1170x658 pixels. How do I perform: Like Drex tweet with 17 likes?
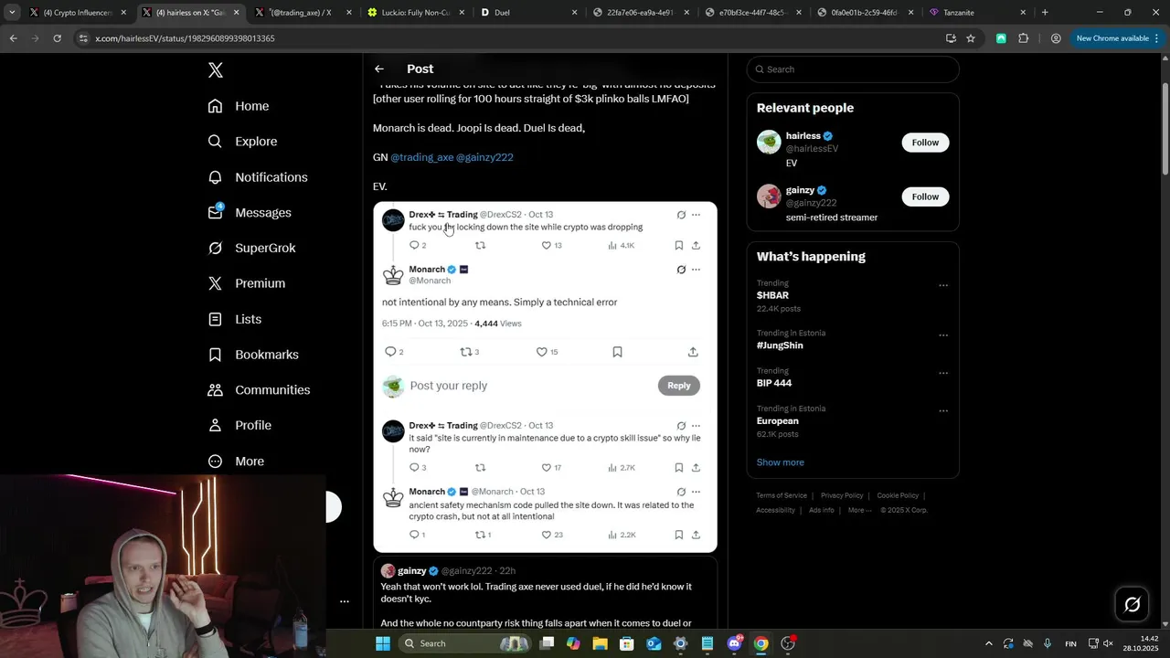pos(551,467)
